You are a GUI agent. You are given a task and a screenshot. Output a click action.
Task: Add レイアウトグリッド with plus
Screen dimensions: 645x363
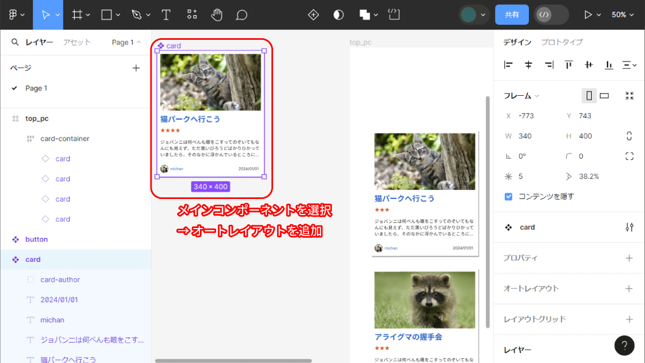point(629,319)
